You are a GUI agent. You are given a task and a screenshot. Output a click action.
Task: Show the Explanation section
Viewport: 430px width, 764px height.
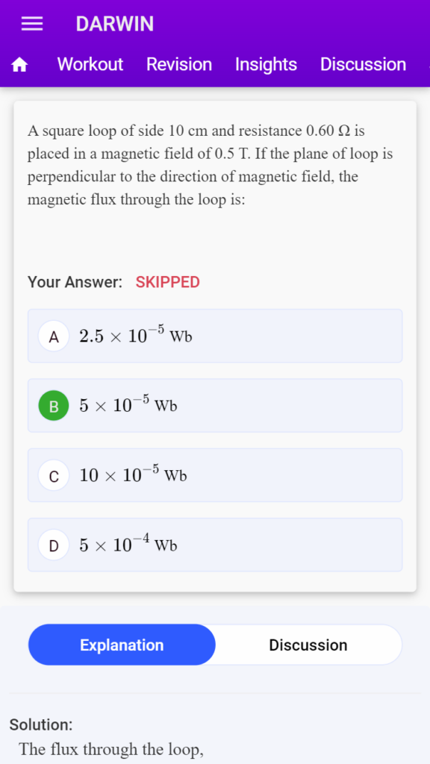tap(122, 645)
